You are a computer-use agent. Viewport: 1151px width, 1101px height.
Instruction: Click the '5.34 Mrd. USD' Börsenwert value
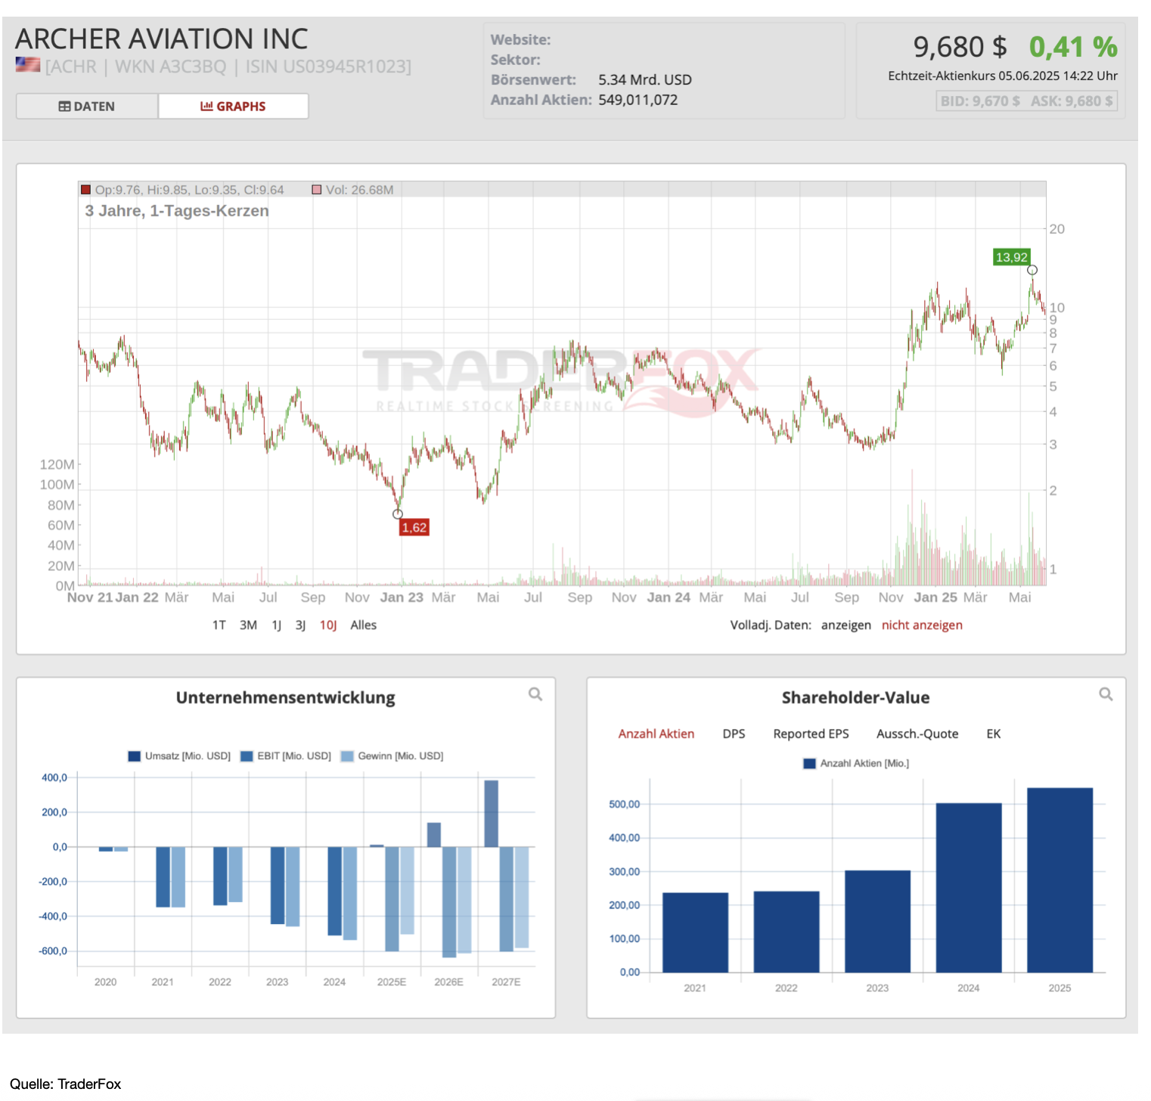tap(645, 80)
